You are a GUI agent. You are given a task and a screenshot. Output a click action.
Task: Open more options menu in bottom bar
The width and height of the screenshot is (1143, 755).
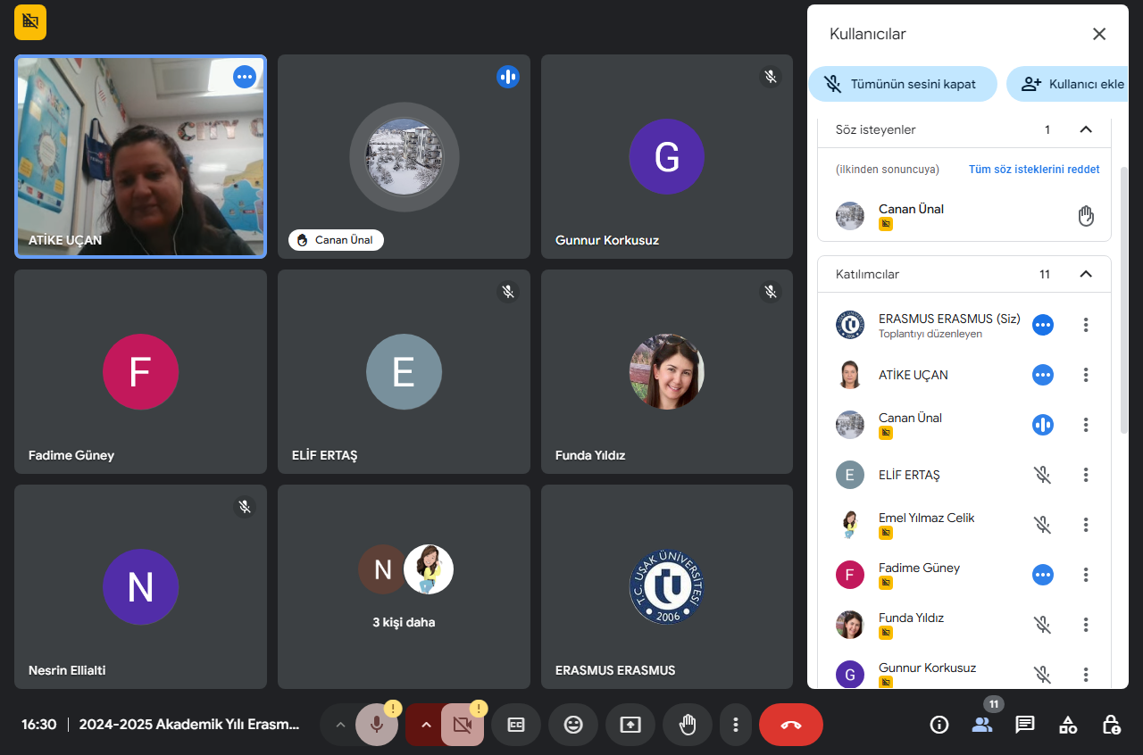coord(736,725)
